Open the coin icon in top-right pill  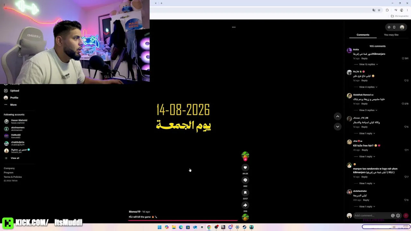pos(389,27)
